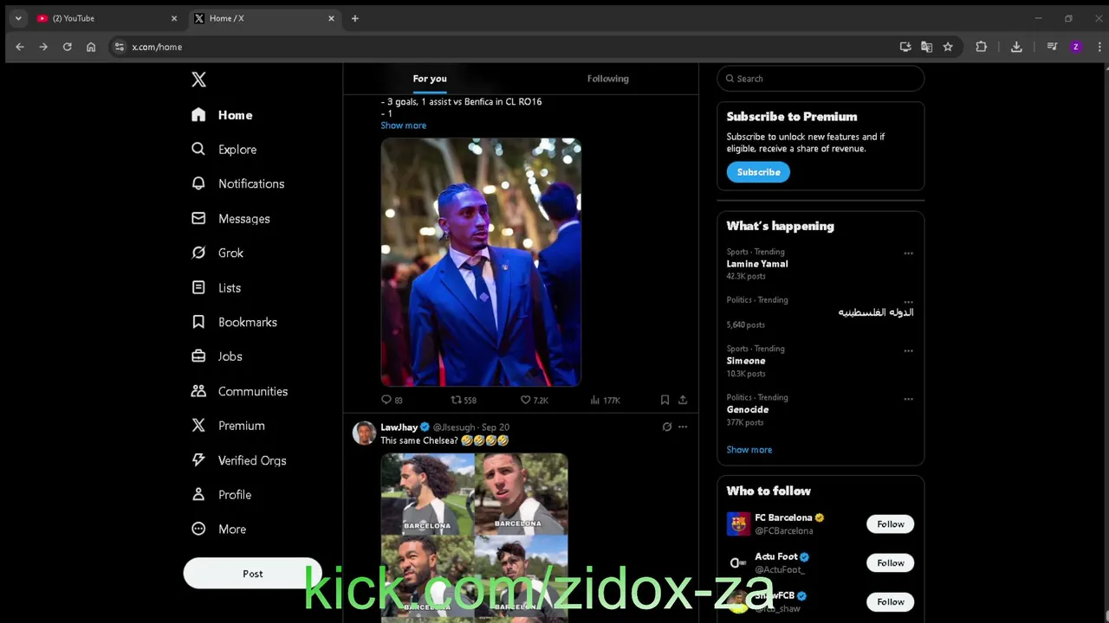Click the Subscribe button
Screen dimensions: 1109x623
click(x=758, y=172)
